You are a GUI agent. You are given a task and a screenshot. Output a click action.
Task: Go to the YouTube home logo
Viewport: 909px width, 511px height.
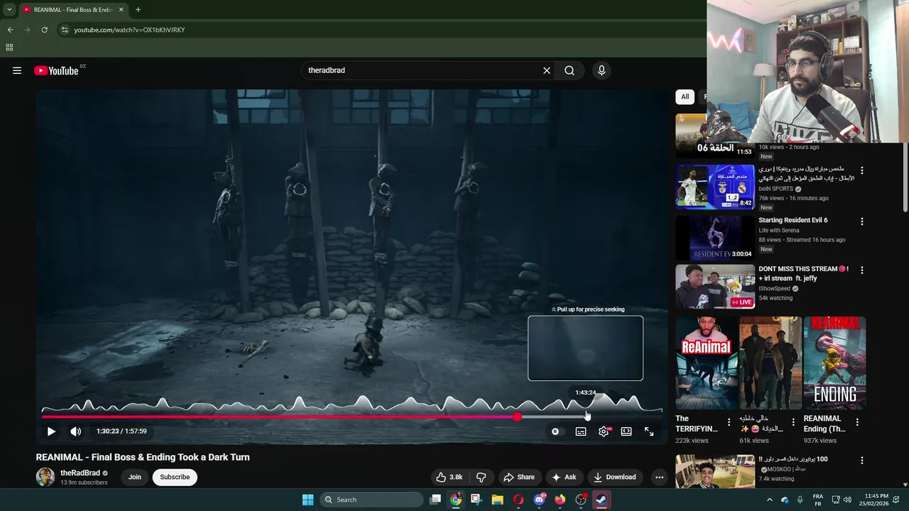tap(56, 70)
